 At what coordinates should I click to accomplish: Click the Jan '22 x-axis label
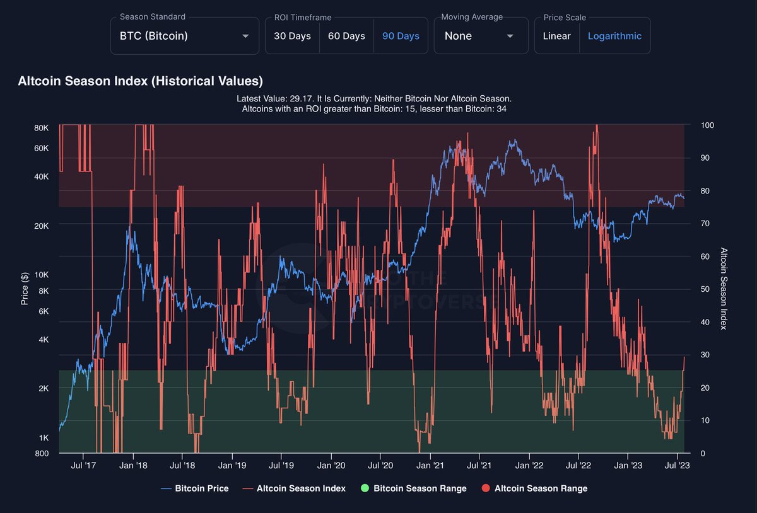(x=529, y=466)
